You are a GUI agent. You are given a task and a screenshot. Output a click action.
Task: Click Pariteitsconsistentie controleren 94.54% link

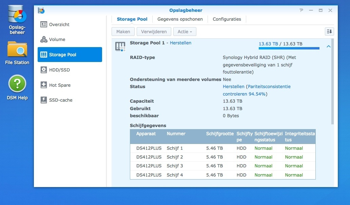[257, 90]
